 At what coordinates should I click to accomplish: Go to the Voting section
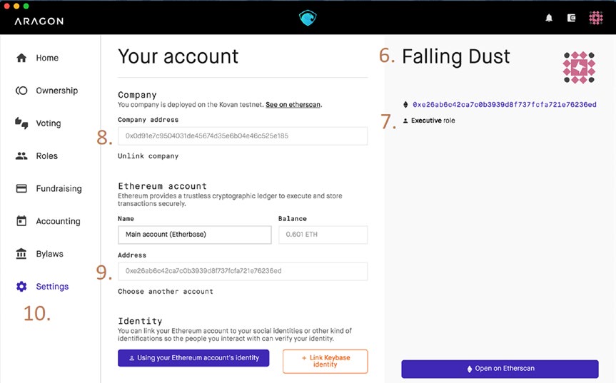pyautogui.click(x=49, y=123)
